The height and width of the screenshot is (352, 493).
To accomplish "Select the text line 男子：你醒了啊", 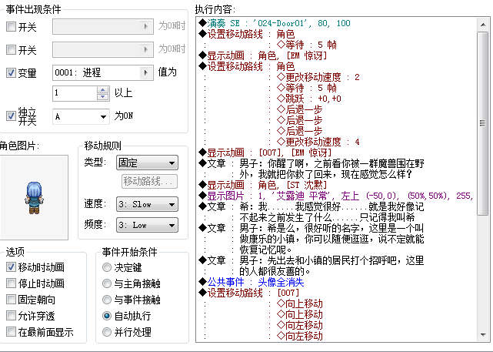I will [x=311, y=163].
